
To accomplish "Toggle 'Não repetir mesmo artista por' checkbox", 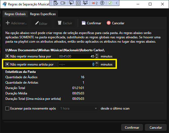I will click(7, 64).
